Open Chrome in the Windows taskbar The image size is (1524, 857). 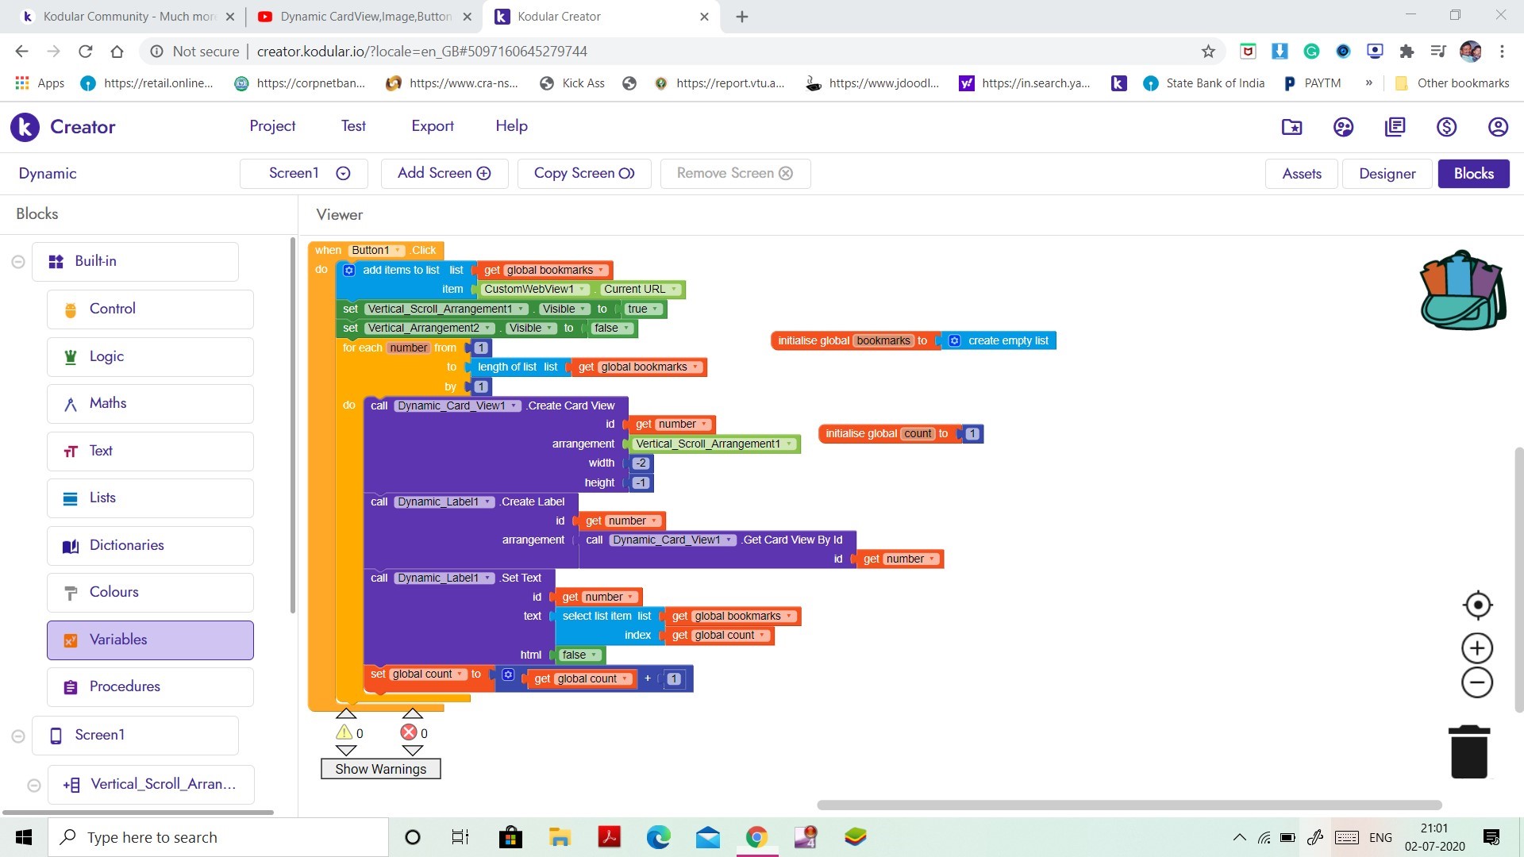pos(756,837)
